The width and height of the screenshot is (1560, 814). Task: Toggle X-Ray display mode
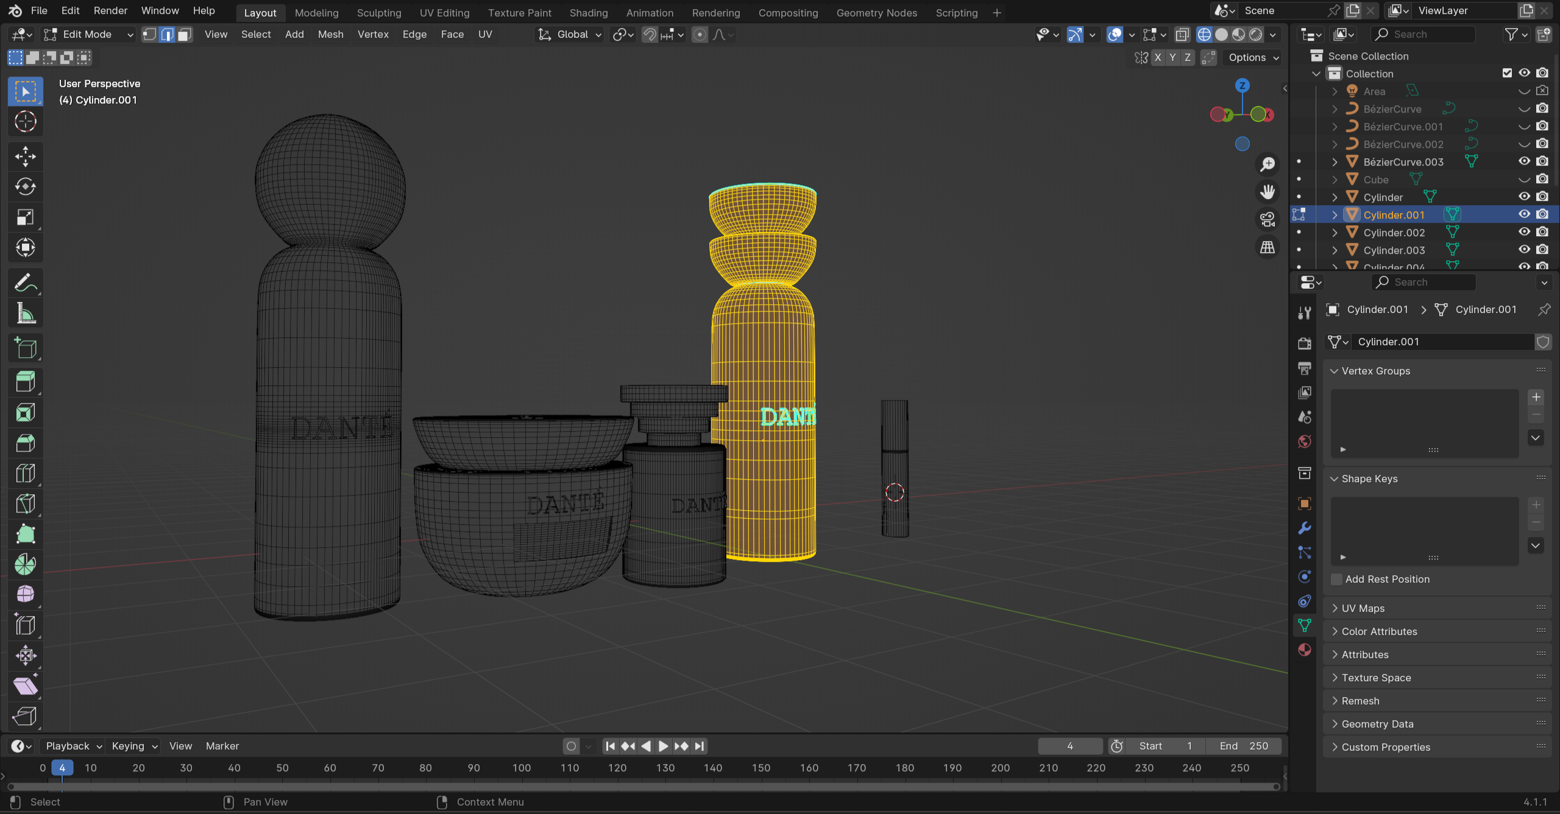click(x=1182, y=35)
